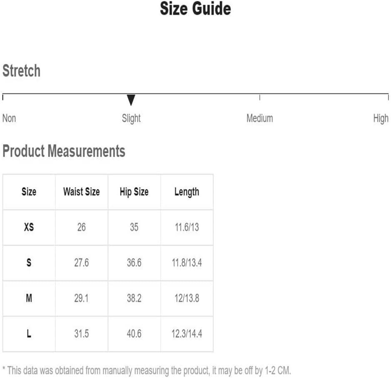Select the S size row label

click(29, 263)
